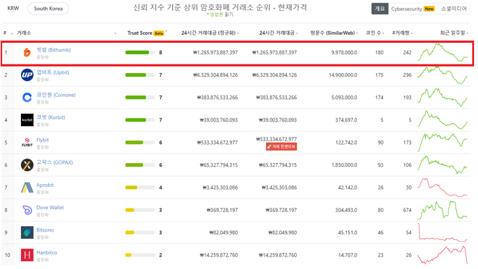The image size is (478, 269).
Task: Click Coinone's 174 coin count
Action: pyautogui.click(x=380, y=97)
